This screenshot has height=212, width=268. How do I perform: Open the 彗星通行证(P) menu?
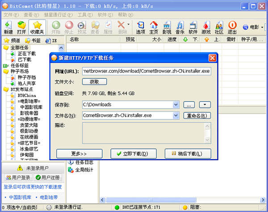click(x=58, y=15)
